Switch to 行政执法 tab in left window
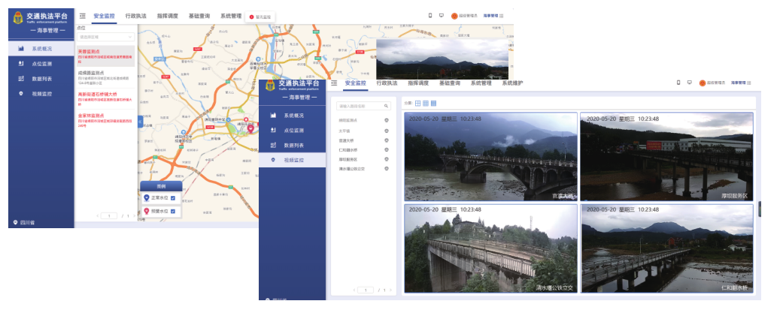 coord(136,15)
